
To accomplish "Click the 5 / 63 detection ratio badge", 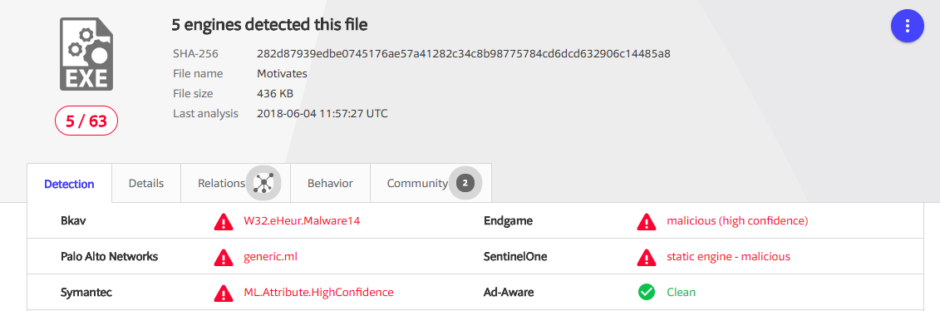I will (x=86, y=121).
